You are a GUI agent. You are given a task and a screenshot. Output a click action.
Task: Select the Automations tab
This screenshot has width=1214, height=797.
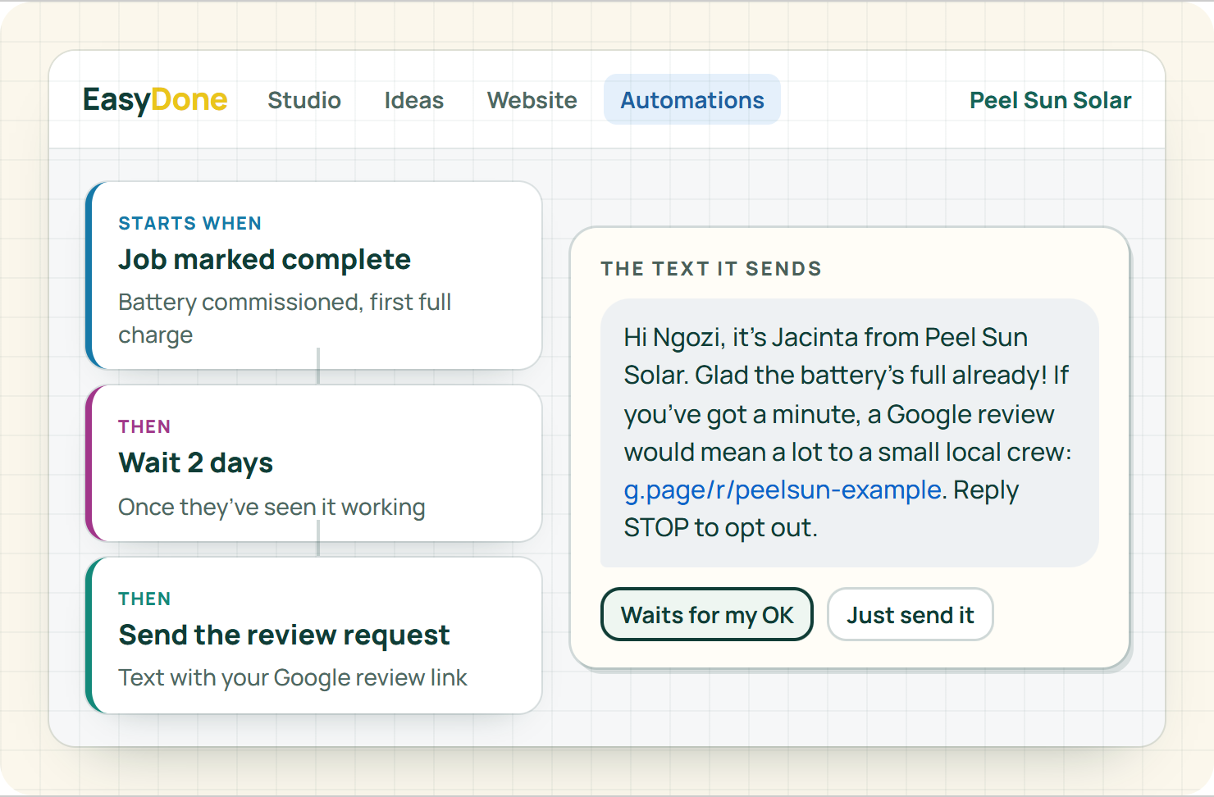(692, 100)
